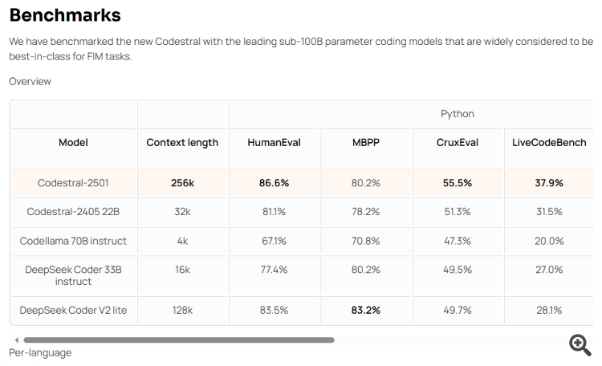Image resolution: width=602 pixels, height=366 pixels.
Task: Click the horizontal scrollbar left arrow
Action: (x=14, y=340)
